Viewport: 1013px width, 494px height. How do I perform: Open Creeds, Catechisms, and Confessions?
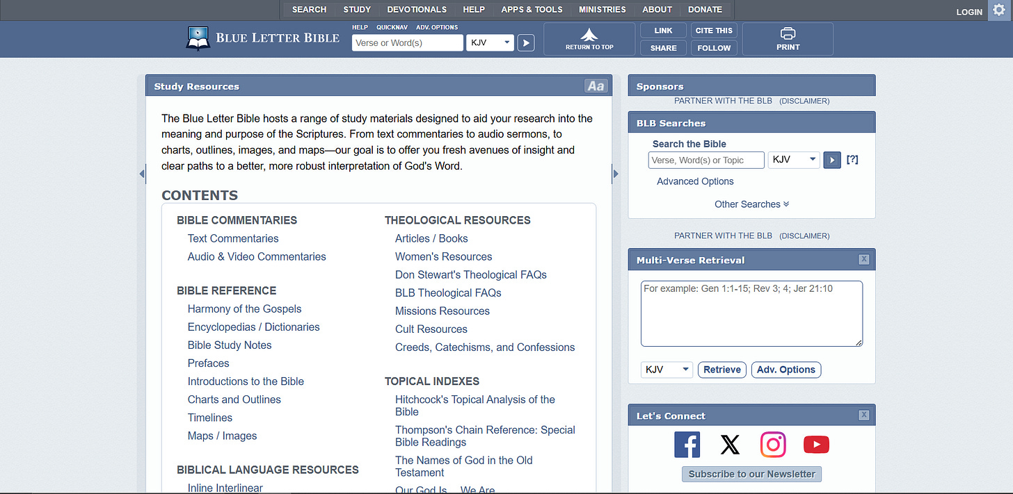click(x=485, y=347)
